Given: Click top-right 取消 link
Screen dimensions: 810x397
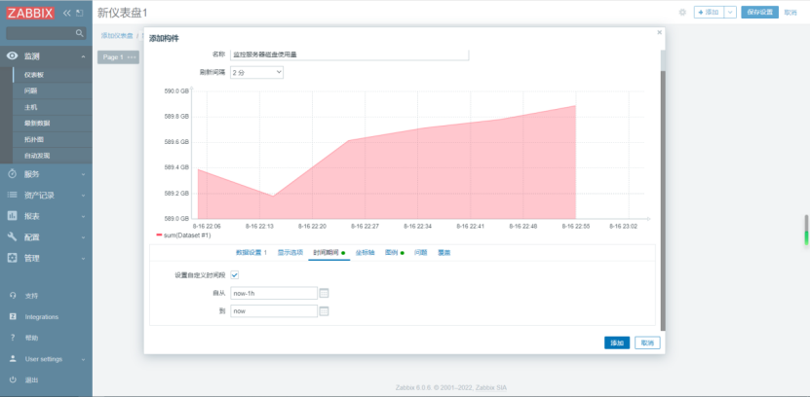Looking at the screenshot, I should [791, 13].
